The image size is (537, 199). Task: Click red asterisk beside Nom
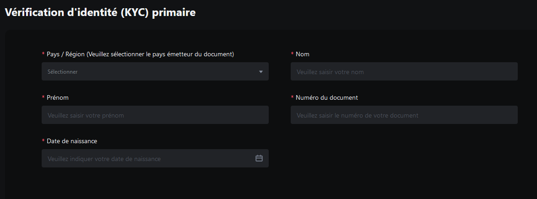click(292, 54)
